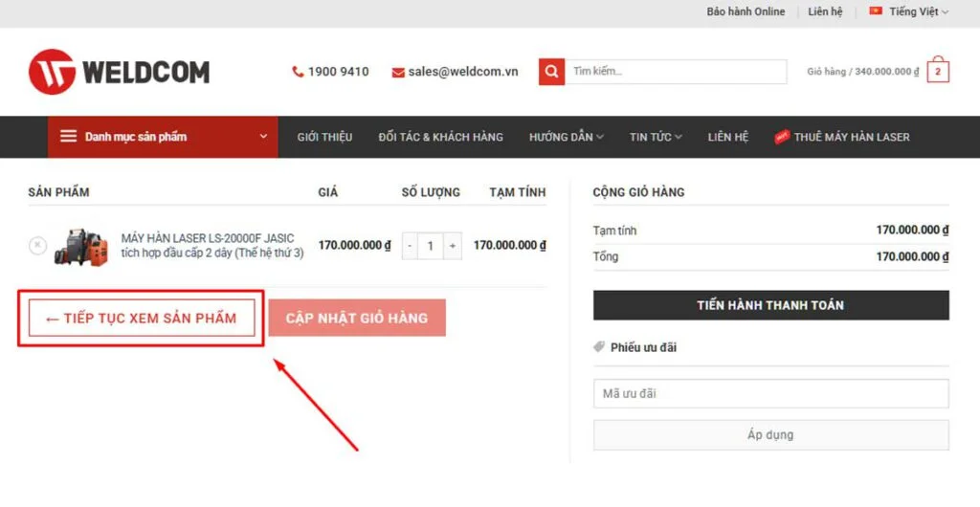Click the Vietnam flag icon
Viewport: 980px width, 507px height.
pyautogui.click(x=876, y=11)
